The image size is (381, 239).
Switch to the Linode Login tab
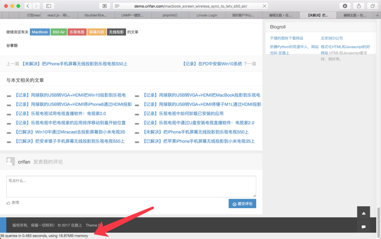pyautogui.click(x=207, y=15)
